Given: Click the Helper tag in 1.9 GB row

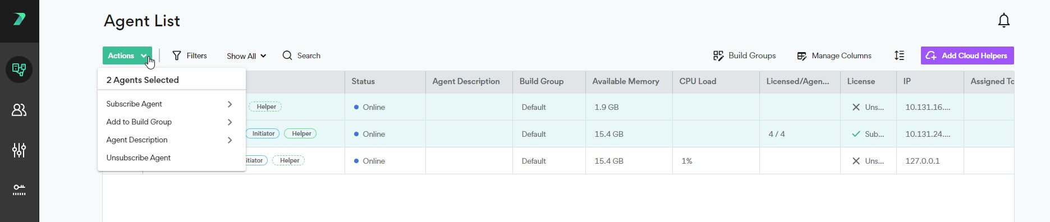Looking at the screenshot, I should click(265, 107).
